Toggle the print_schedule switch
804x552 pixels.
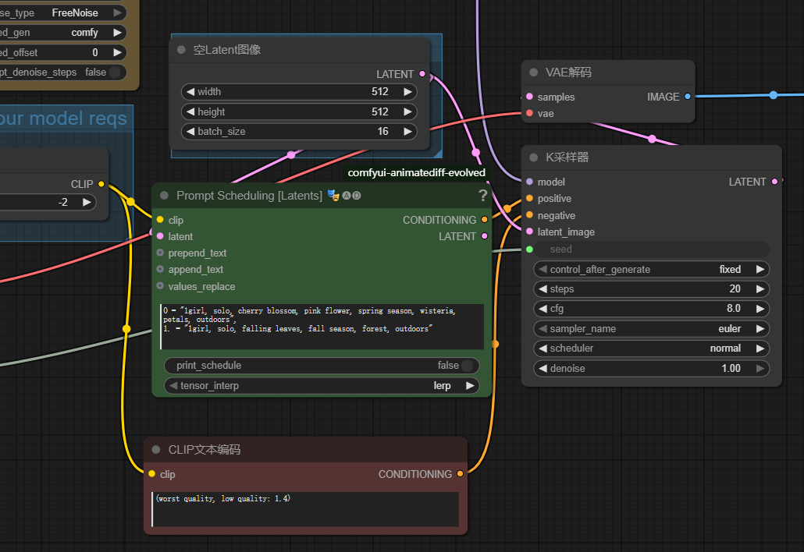coord(467,366)
